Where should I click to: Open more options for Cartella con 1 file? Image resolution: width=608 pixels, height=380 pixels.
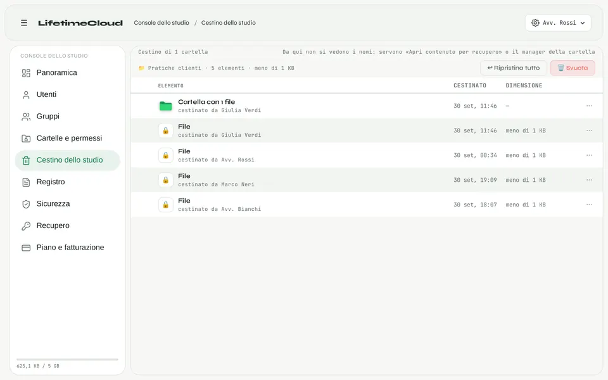(x=589, y=106)
